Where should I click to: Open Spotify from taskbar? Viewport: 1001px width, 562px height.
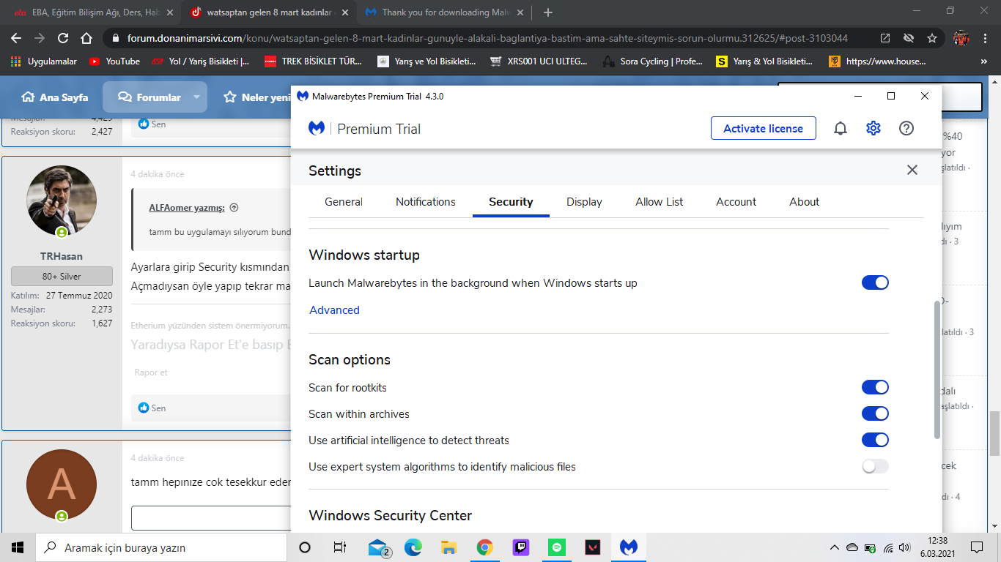click(556, 547)
